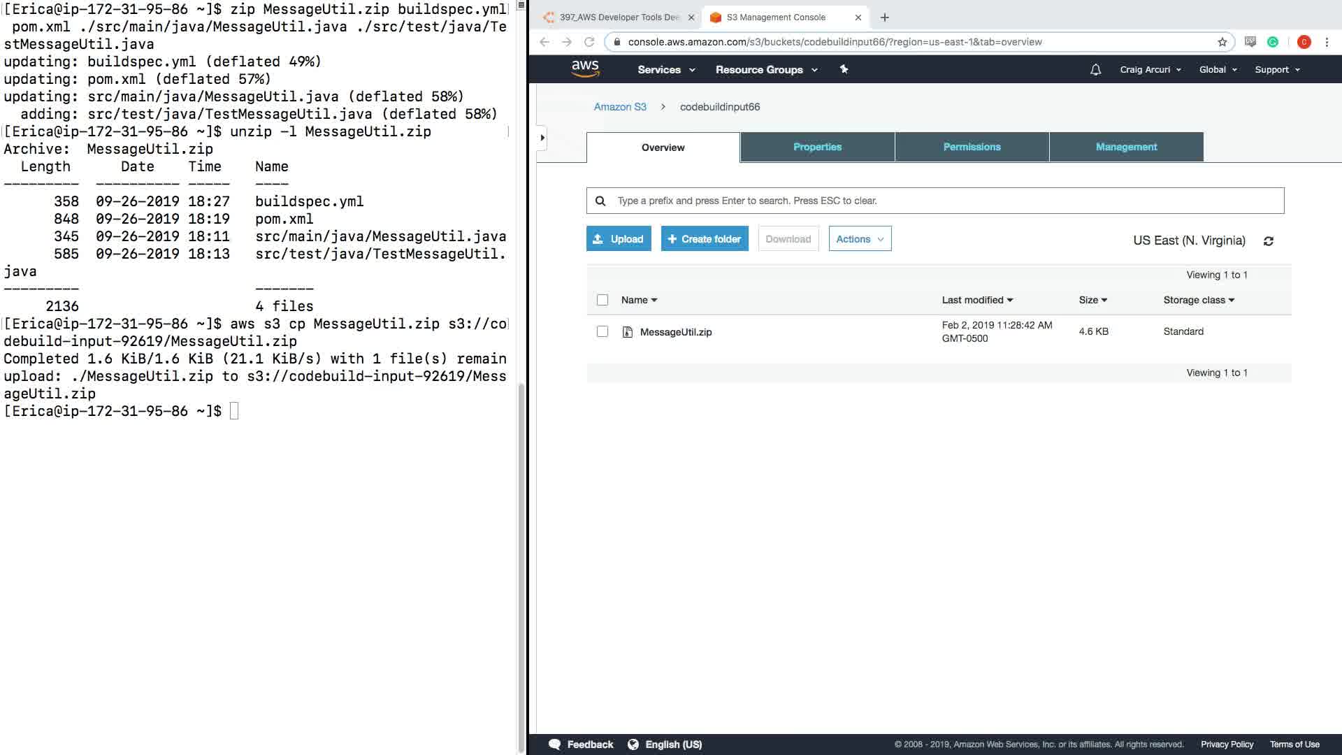Open a new browser tab with plus icon
Image resolution: width=1342 pixels, height=755 pixels.
click(884, 17)
